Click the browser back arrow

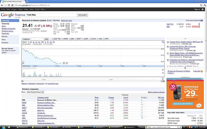pos(3,5)
